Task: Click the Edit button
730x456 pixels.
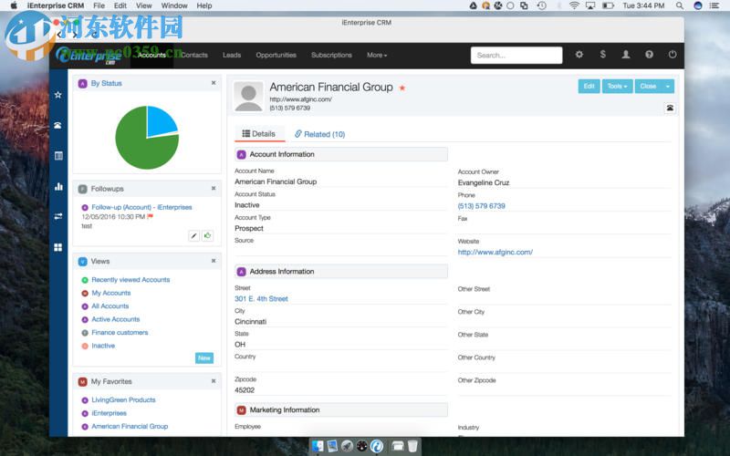Action: 589,86
